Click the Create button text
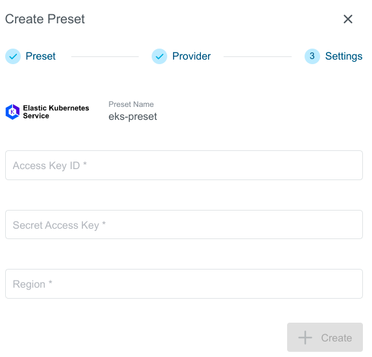The width and height of the screenshot is (372, 357). coord(336,338)
